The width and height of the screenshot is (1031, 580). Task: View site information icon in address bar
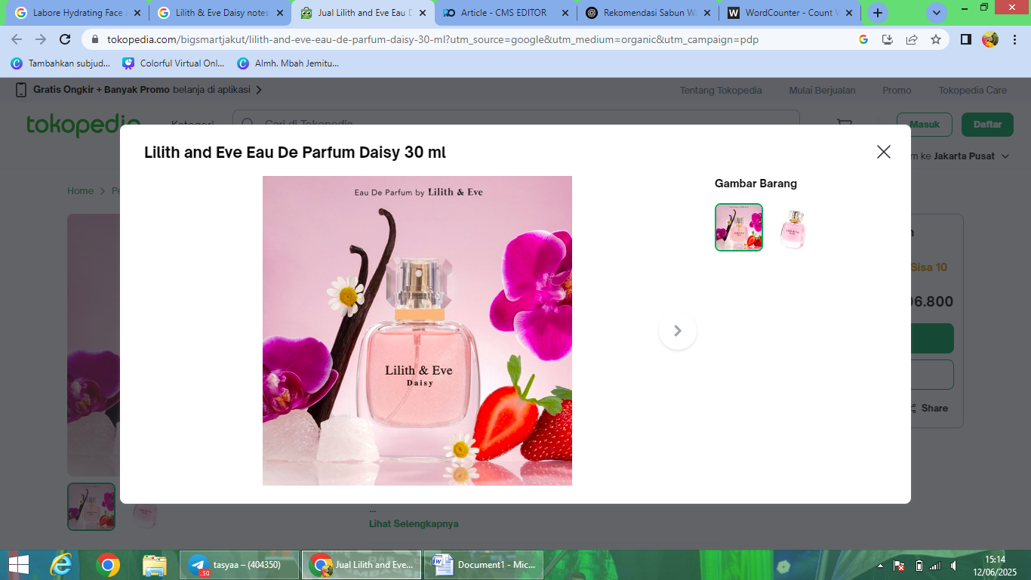click(94, 40)
